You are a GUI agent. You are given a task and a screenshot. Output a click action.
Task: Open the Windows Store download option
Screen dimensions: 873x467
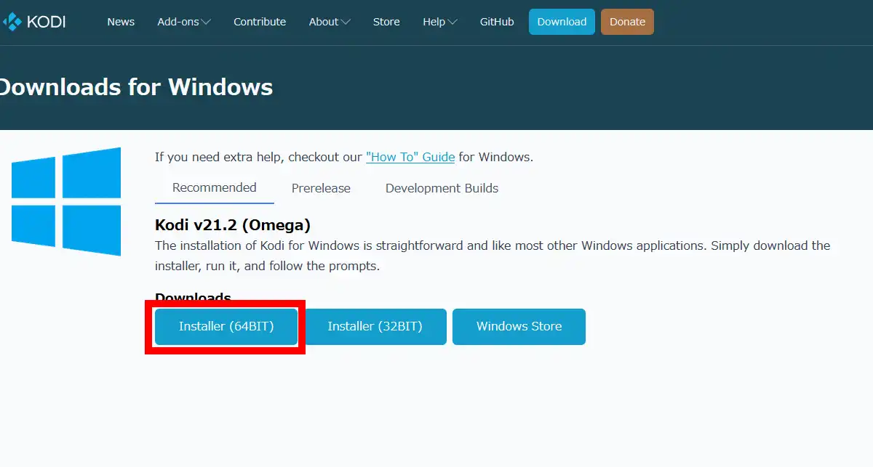[x=519, y=327]
